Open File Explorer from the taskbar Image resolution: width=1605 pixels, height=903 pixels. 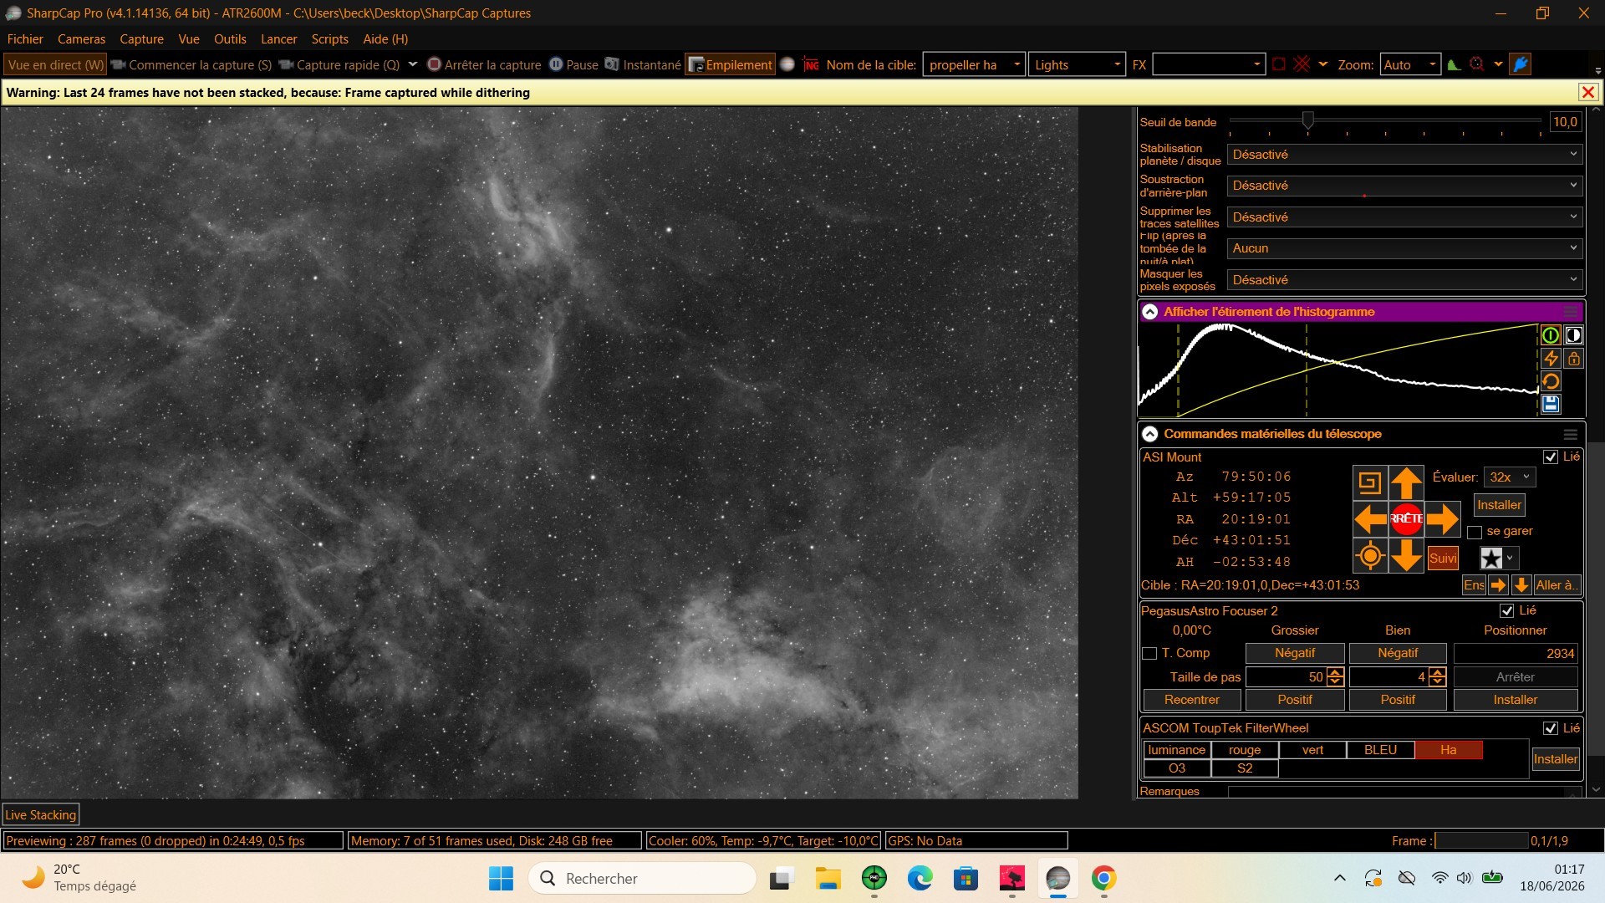(x=828, y=878)
